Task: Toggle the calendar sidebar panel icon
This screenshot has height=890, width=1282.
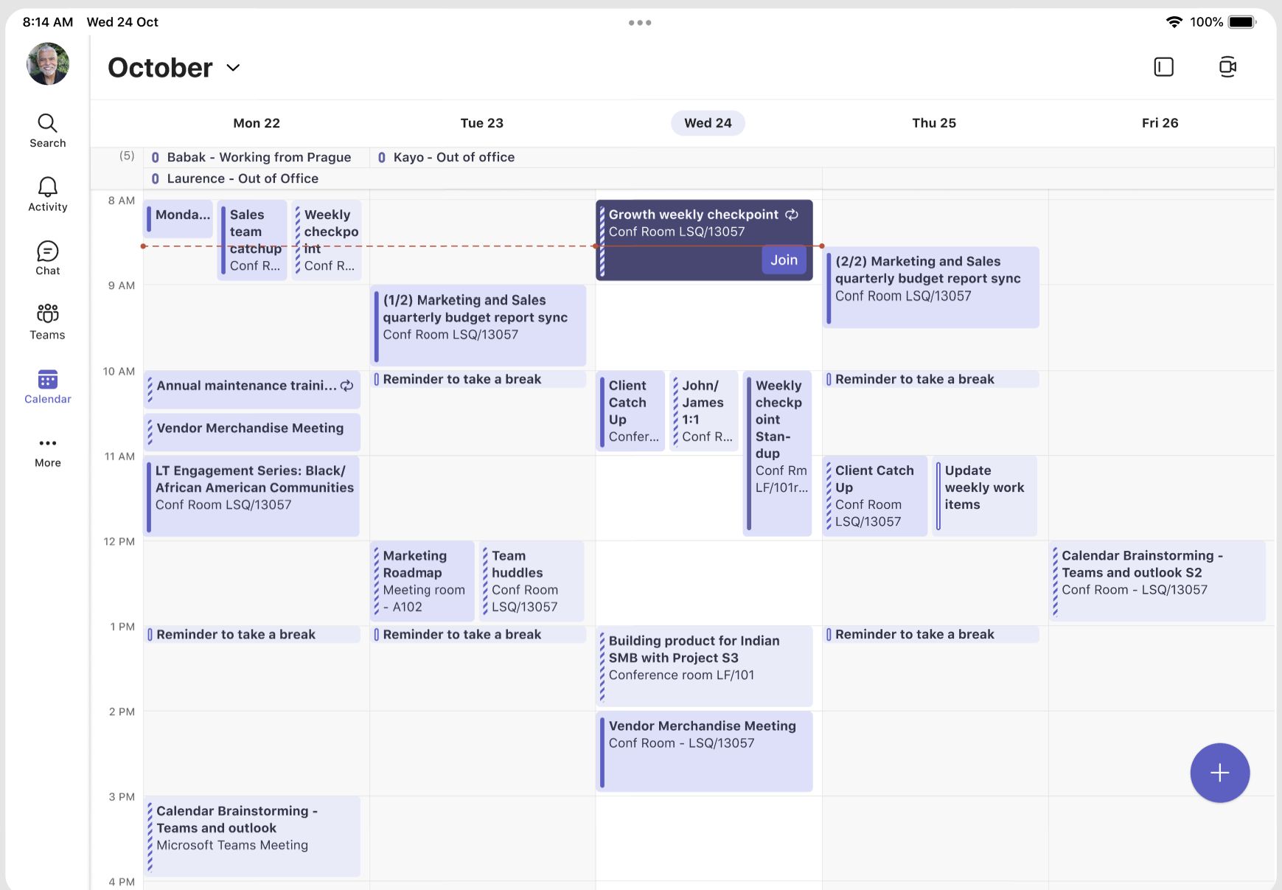Action: (x=1163, y=67)
